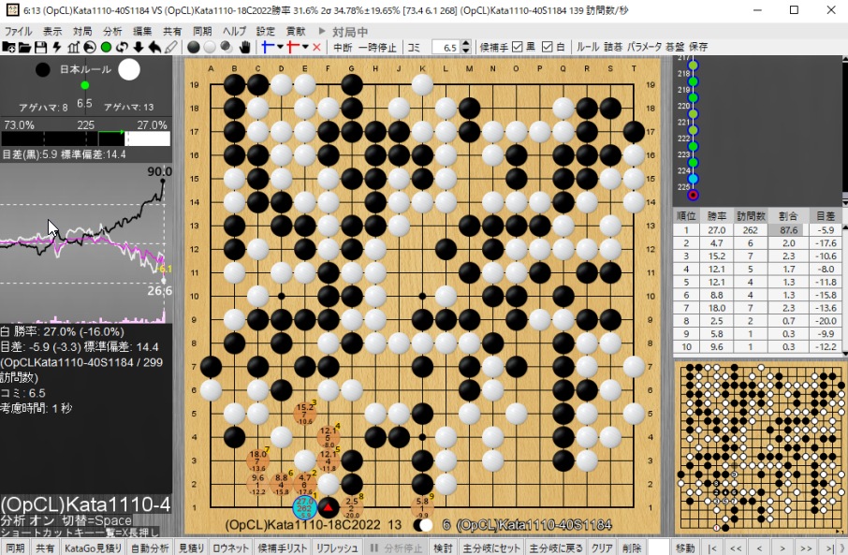The width and height of the screenshot is (848, 555).
Task: Click the パラメータ toolbar button
Action: (645, 47)
